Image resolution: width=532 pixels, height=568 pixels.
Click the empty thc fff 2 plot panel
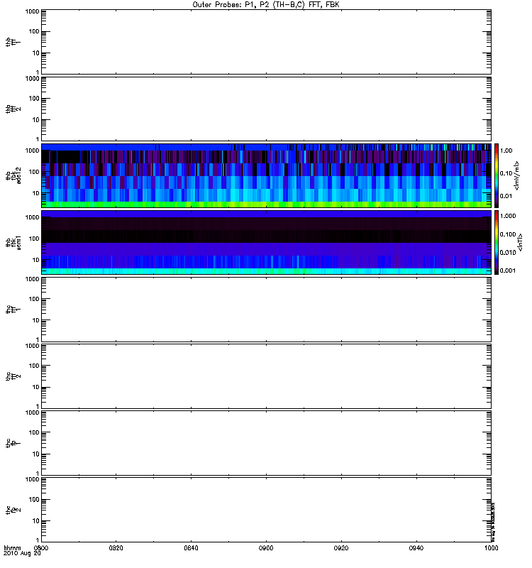(x=267, y=376)
